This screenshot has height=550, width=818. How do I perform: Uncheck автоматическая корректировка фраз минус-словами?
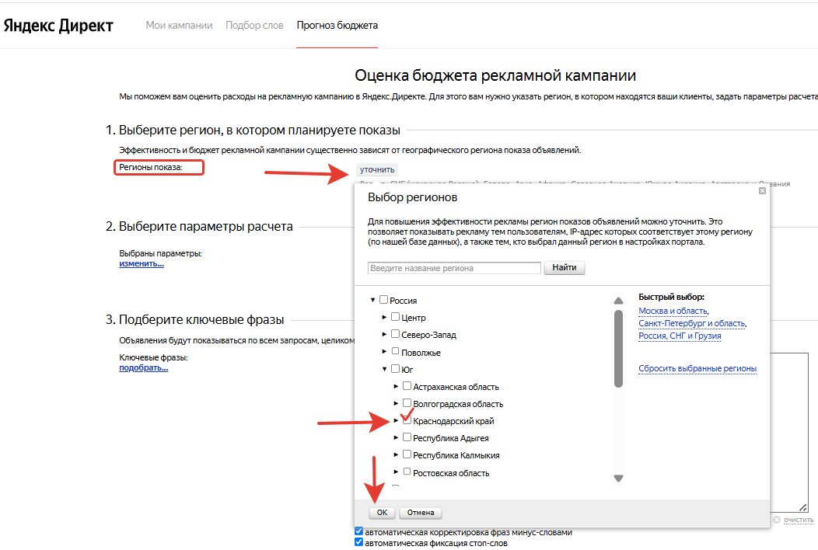pyautogui.click(x=359, y=531)
